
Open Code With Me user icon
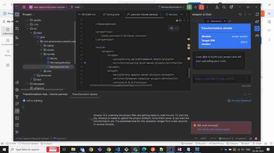pos(217,7)
